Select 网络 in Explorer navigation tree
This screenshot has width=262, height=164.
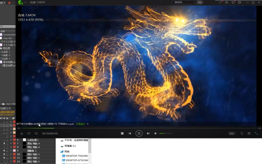(67, 151)
